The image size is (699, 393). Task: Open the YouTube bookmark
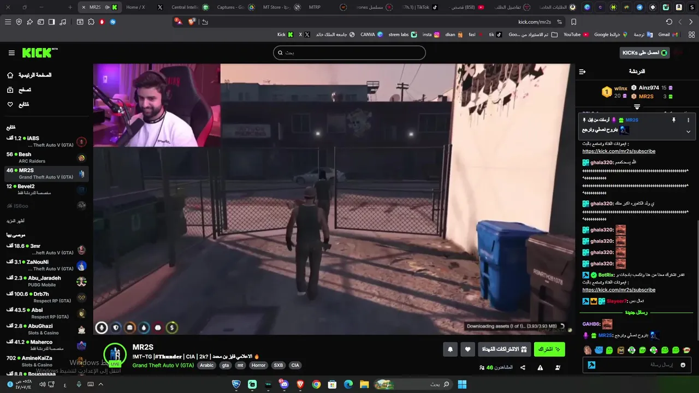click(576, 34)
